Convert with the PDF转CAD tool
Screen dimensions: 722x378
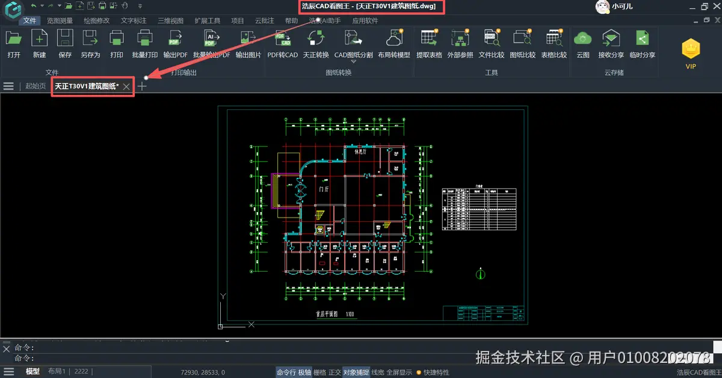(x=283, y=44)
